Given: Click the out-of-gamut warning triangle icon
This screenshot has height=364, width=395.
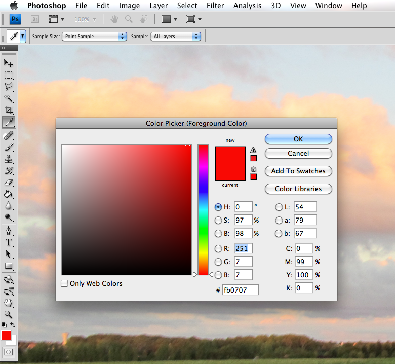Looking at the screenshot, I should [253, 150].
